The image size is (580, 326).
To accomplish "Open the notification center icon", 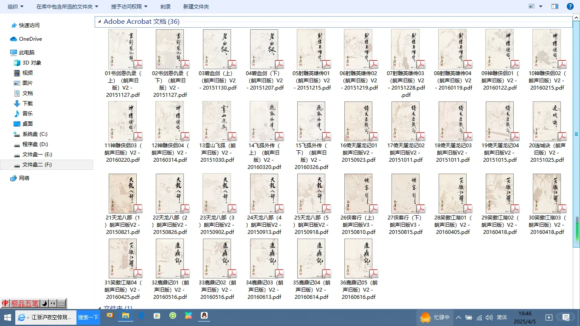I will pos(566,318).
